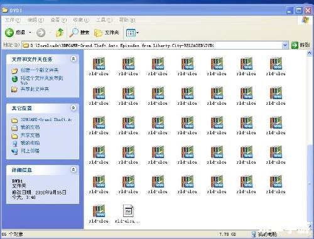Click the 修改日期 2010年9月18日 detail text

tap(39, 192)
